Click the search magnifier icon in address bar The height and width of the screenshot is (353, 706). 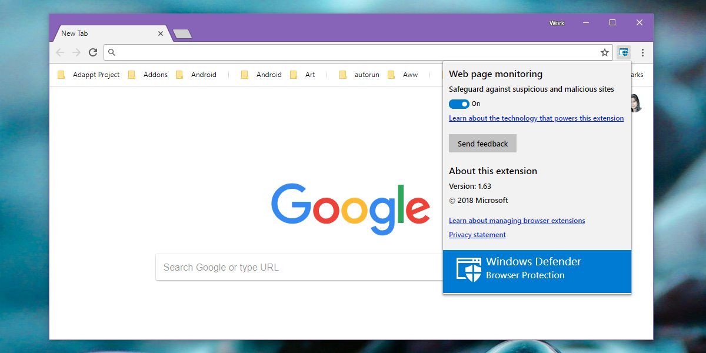[112, 52]
